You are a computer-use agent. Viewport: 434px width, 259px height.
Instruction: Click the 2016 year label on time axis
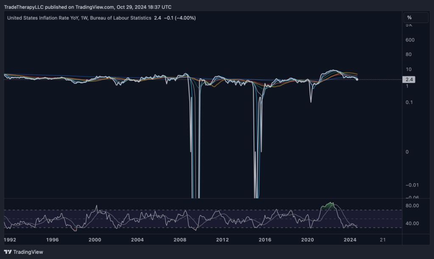pyautogui.click(x=265, y=240)
